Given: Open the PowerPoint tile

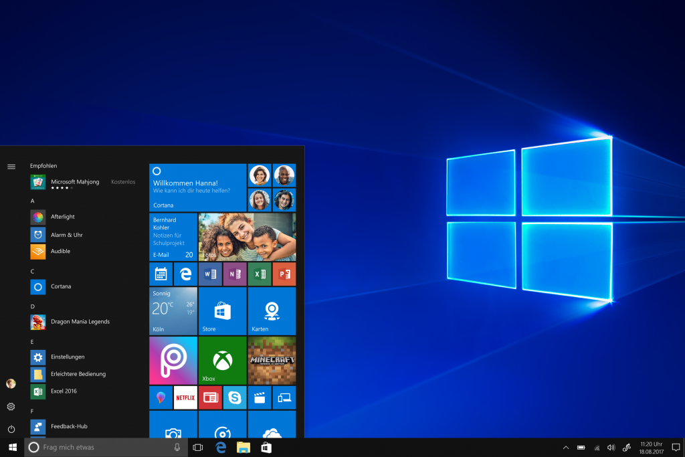Looking at the screenshot, I should tap(284, 274).
